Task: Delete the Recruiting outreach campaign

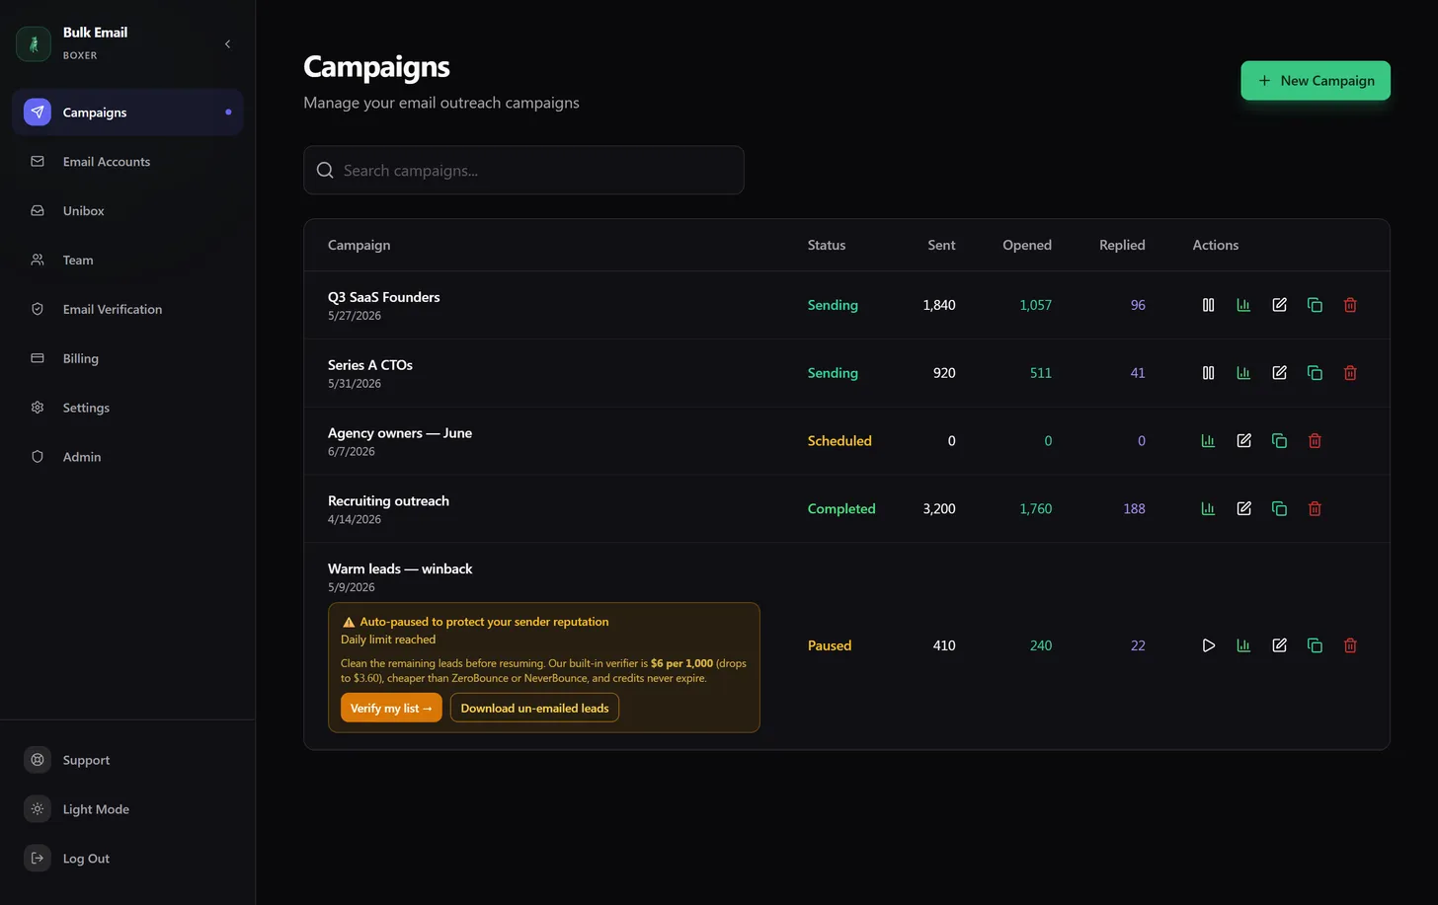Action: click(x=1315, y=509)
